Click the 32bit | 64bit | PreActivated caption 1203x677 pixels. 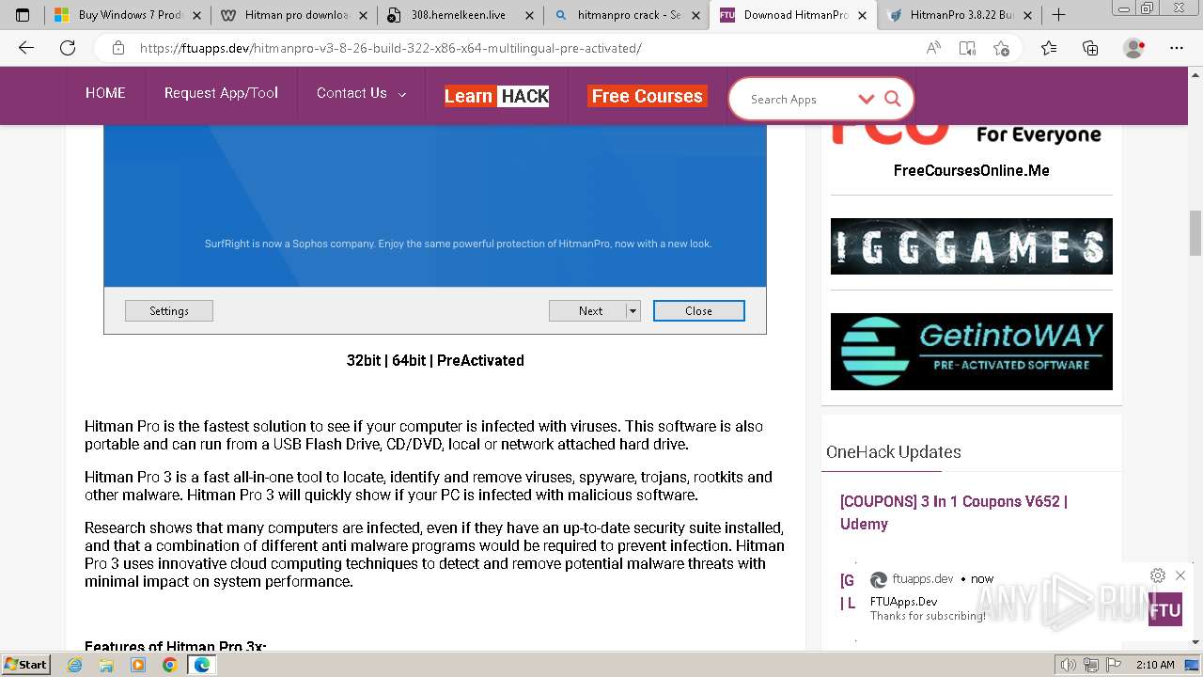(435, 360)
